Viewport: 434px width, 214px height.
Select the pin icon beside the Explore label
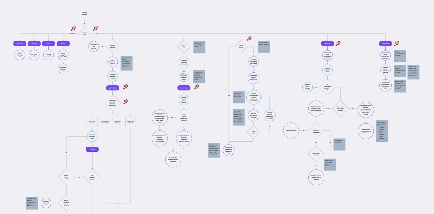[74, 28]
